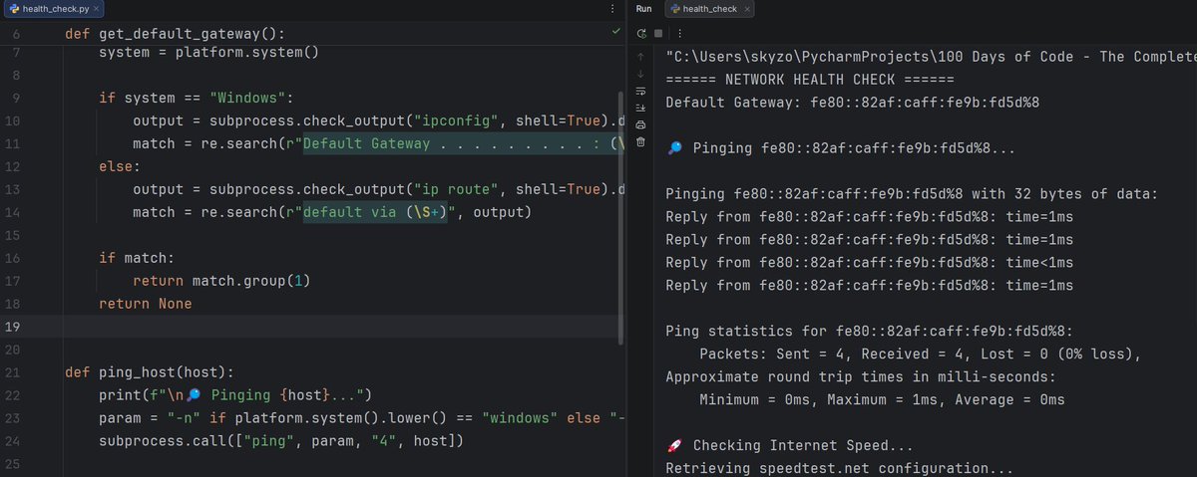Click 'def get_default_gateway():' definition

175,33
